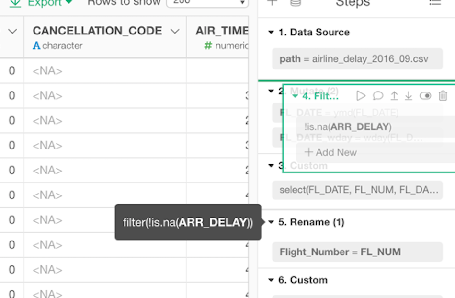Collapse the 5. Rename (1) step
455x298 pixels.
click(x=271, y=222)
